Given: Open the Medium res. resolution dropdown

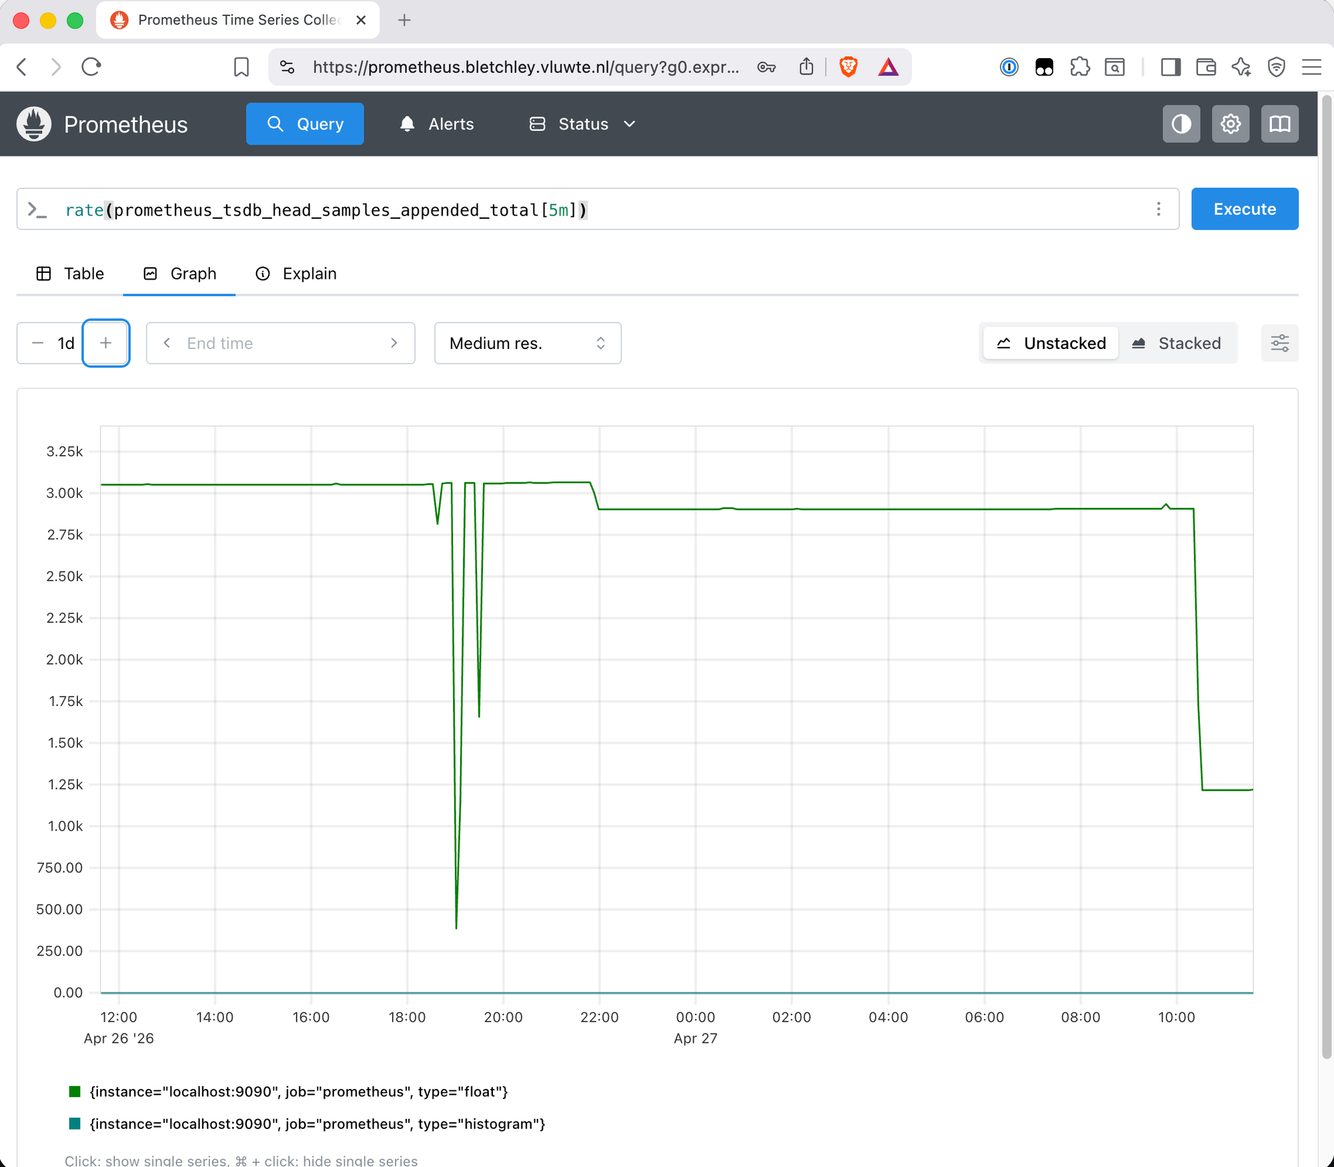Looking at the screenshot, I should click(528, 343).
